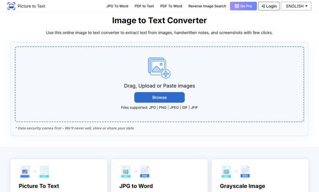
Task: Open Reverse Image Search
Action: (x=207, y=6)
